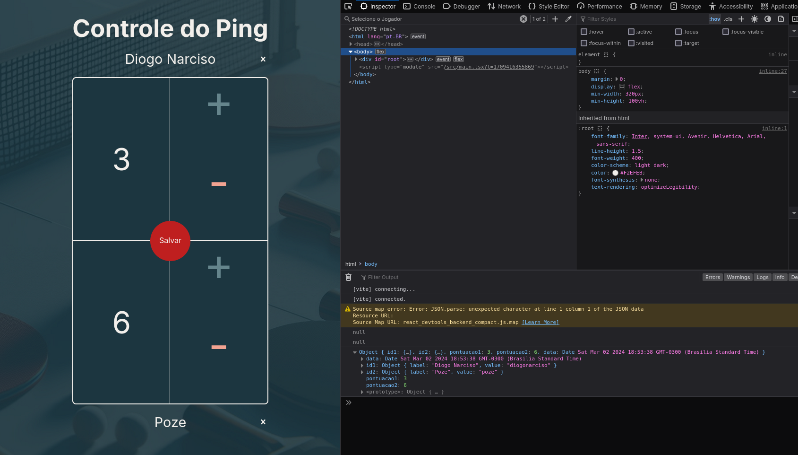
Task: Toggle the :focus pseudo-class checkbox
Action: pos(678,32)
